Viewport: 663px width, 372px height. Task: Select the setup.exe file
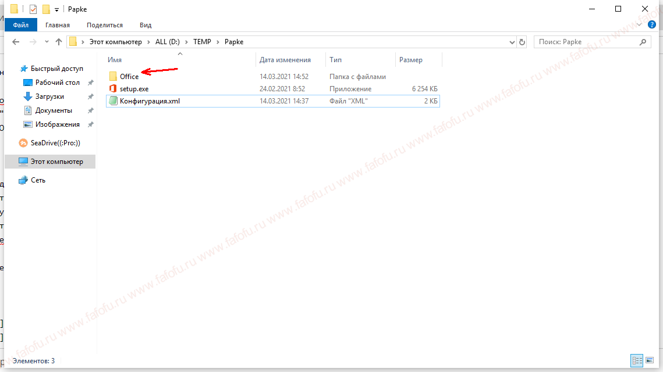pos(134,89)
